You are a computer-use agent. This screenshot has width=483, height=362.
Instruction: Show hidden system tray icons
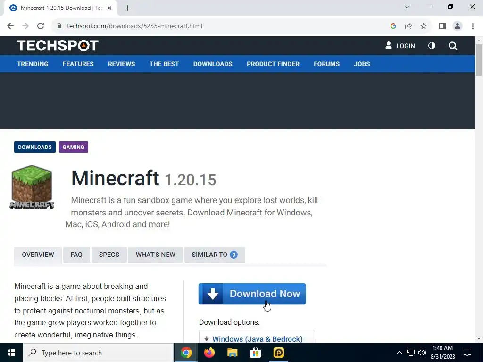click(399, 353)
